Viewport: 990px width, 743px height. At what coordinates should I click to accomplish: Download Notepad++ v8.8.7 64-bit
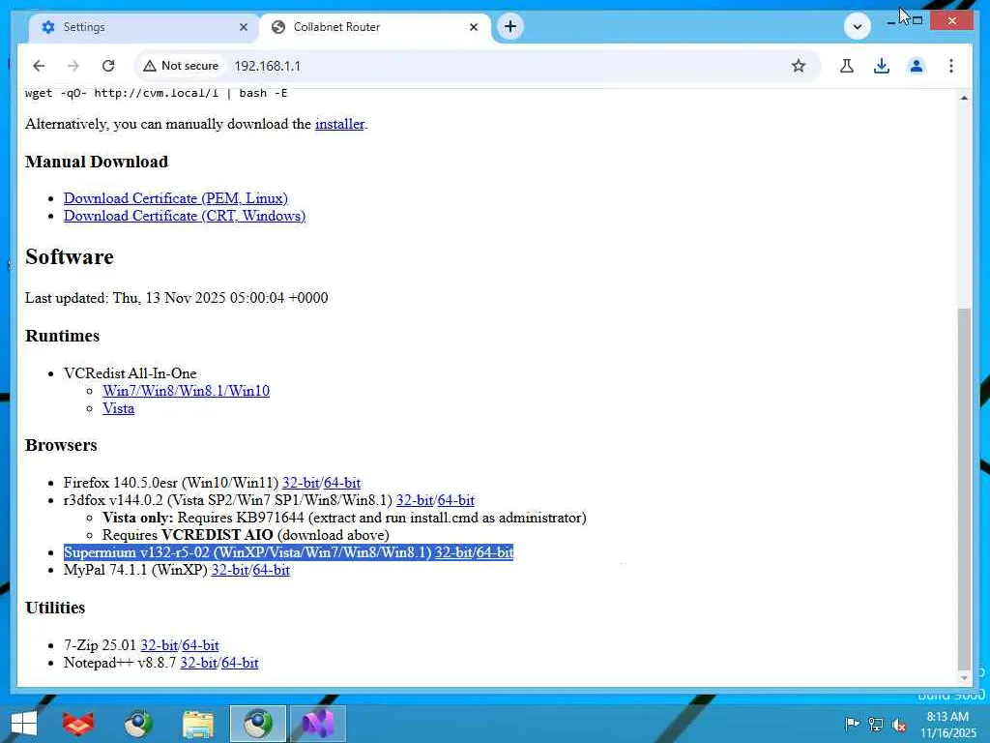point(240,664)
